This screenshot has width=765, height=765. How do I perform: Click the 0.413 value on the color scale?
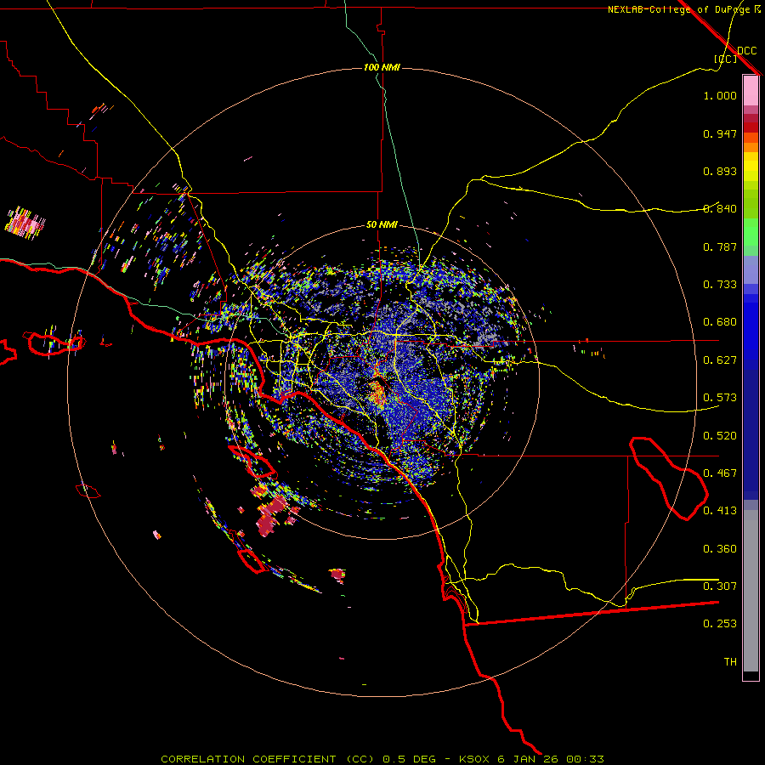tap(720, 511)
